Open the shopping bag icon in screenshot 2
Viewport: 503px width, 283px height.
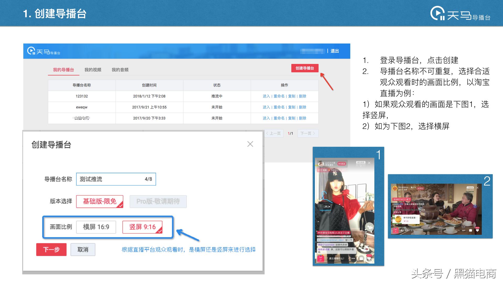pos(396,231)
